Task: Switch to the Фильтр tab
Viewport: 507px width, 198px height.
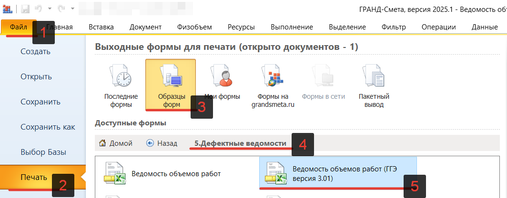Action: click(394, 27)
